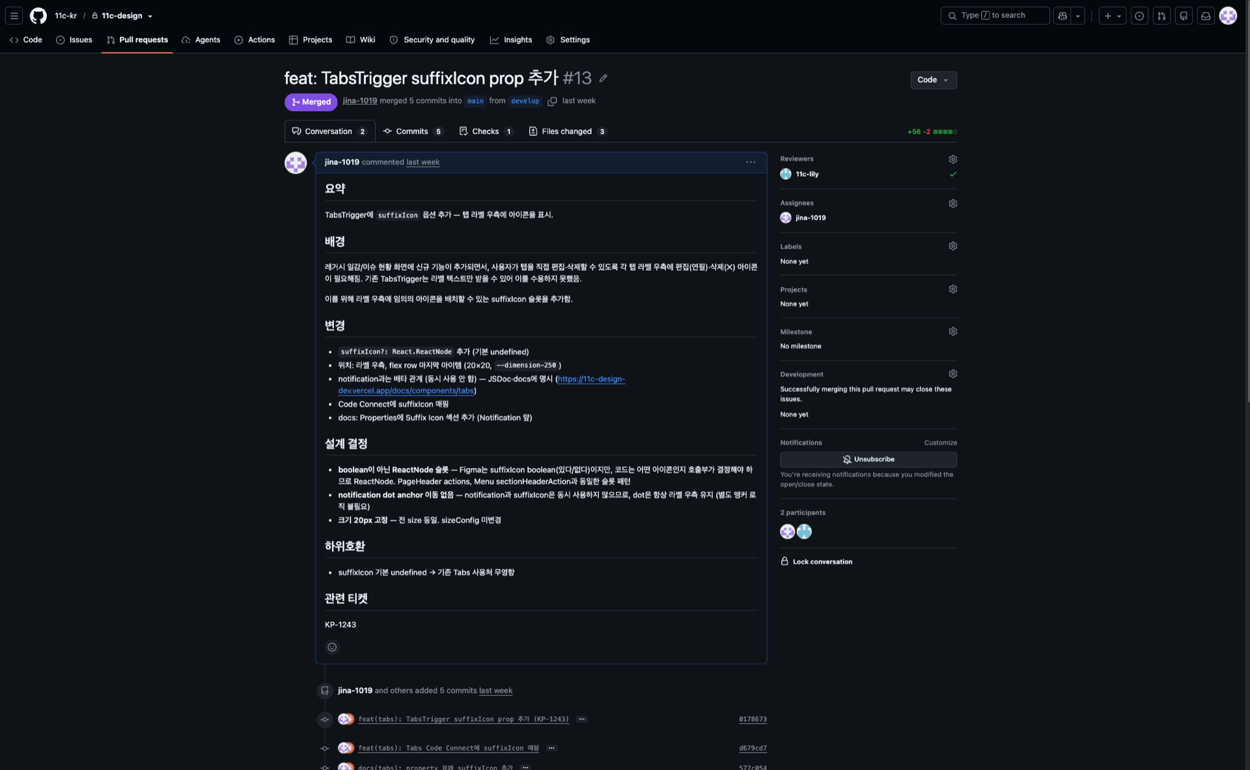Open Reviewers gear settings
The image size is (1250, 770).
(x=952, y=159)
